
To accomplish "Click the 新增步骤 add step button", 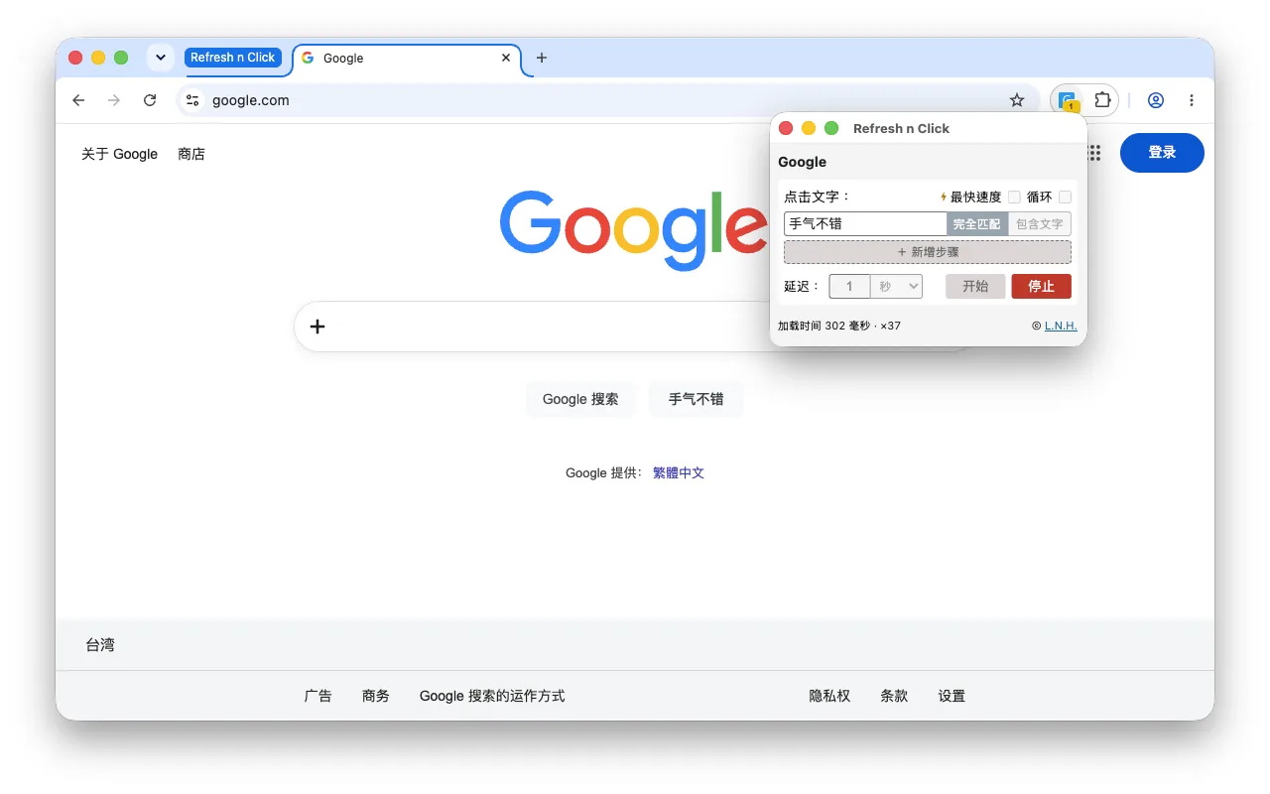I will tap(928, 252).
